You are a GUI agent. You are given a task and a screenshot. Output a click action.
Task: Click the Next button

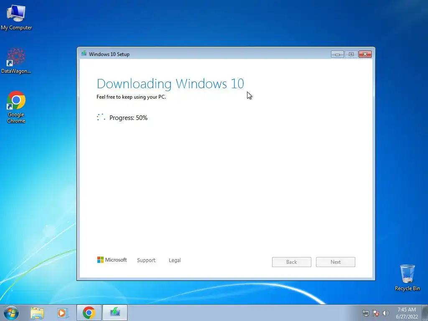pyautogui.click(x=336, y=262)
